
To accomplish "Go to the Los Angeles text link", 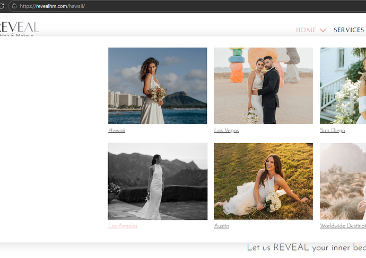I will pyautogui.click(x=123, y=226).
